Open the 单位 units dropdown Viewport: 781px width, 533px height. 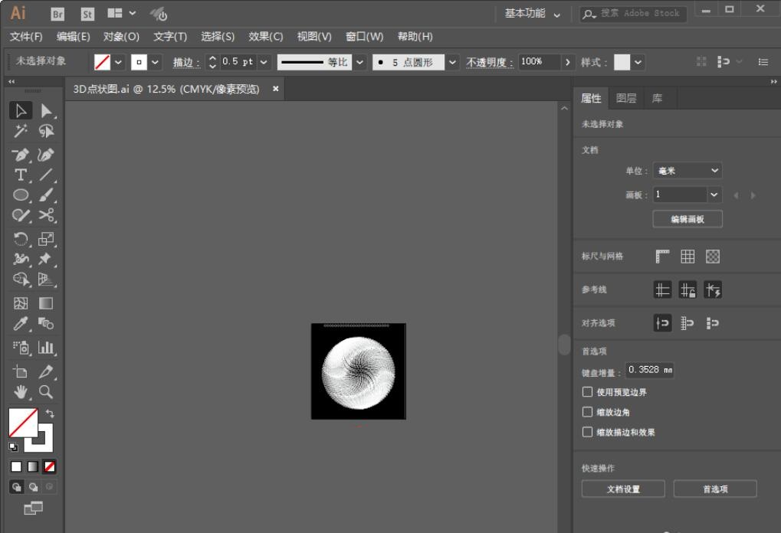(x=687, y=171)
